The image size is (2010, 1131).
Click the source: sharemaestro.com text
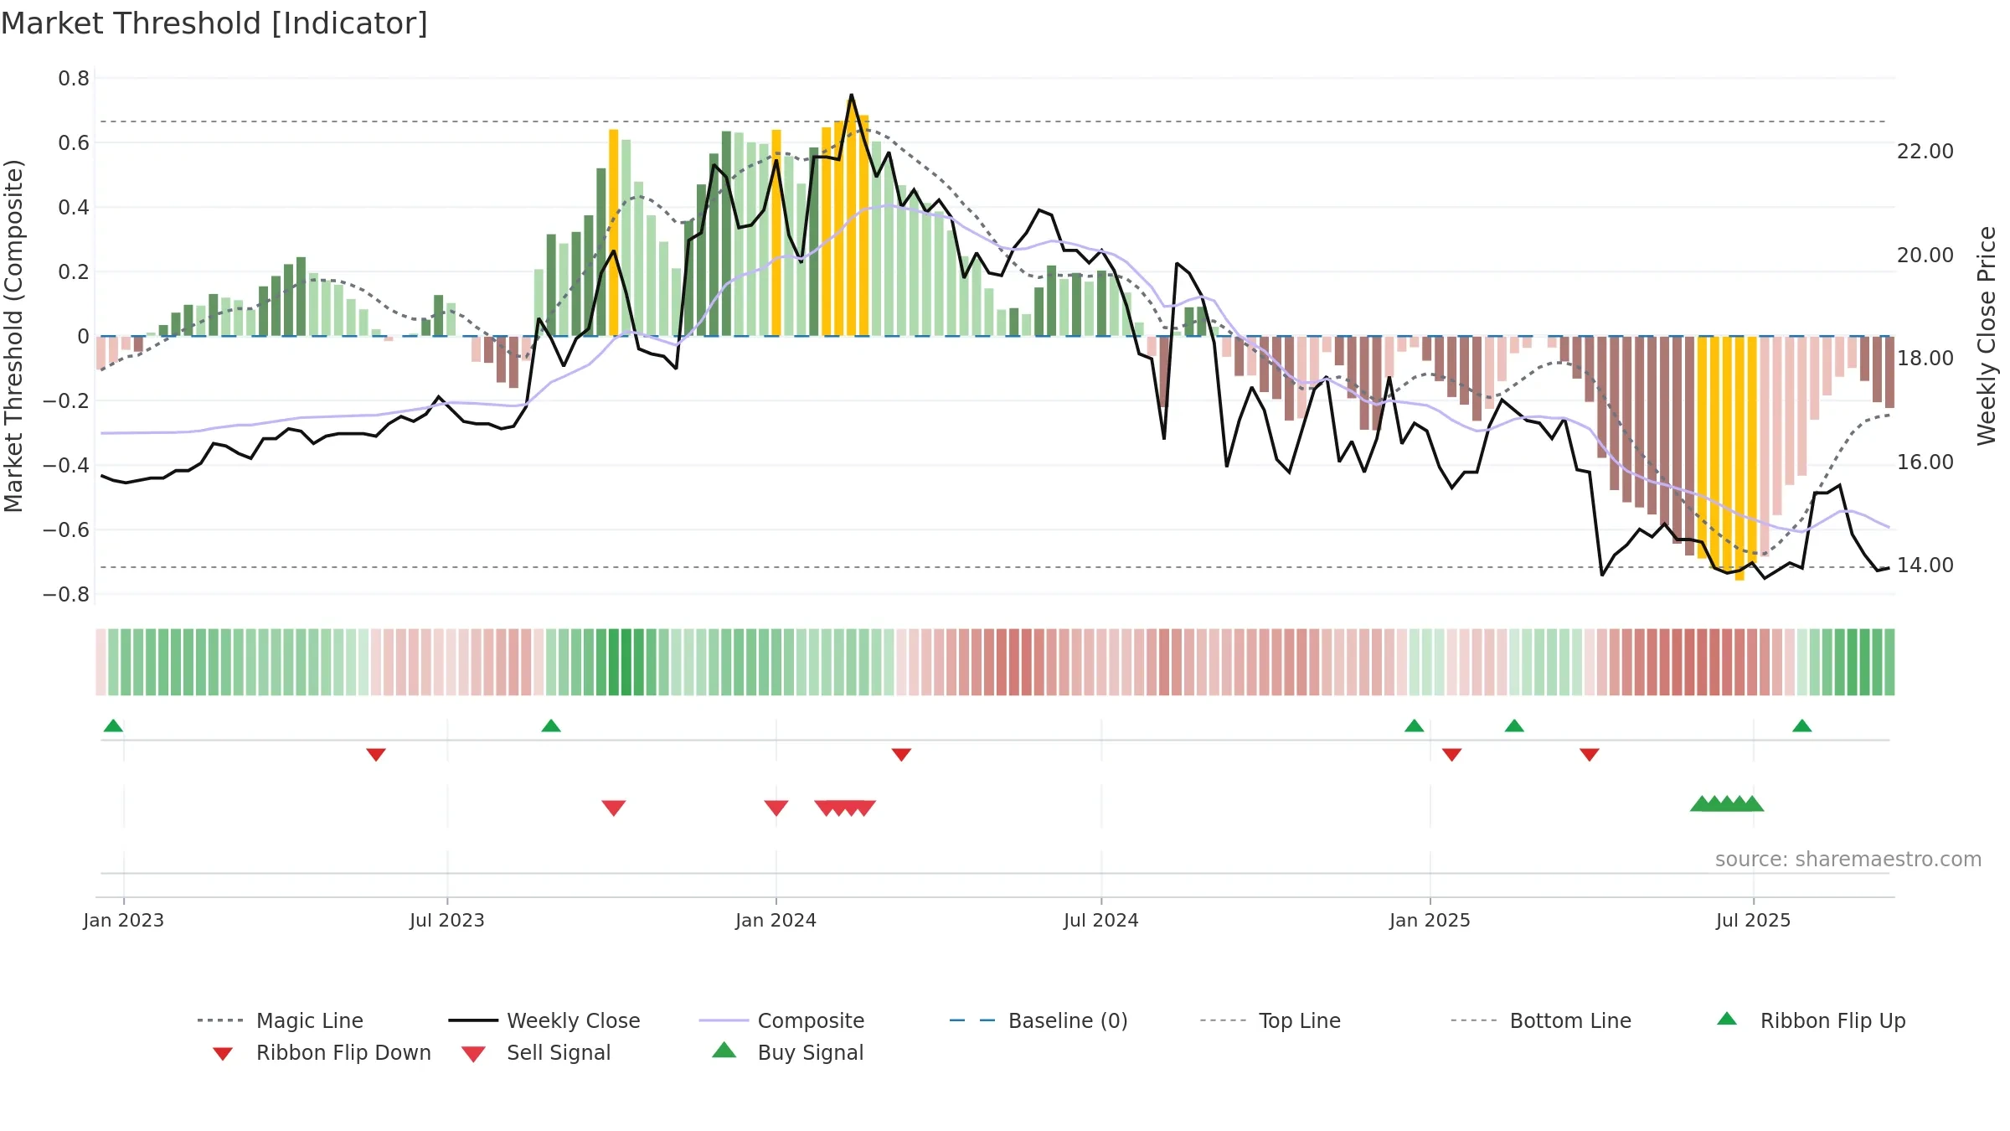point(1848,860)
